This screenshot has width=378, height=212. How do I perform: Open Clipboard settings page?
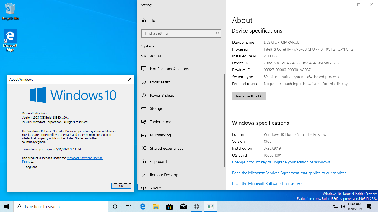click(x=181, y=161)
